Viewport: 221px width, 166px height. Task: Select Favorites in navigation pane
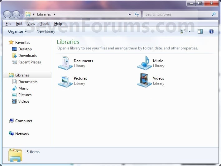pos(22,43)
